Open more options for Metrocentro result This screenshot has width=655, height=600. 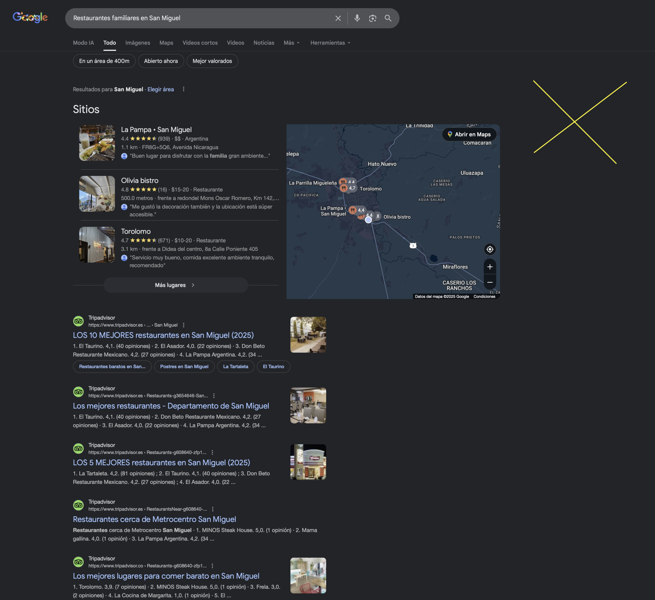pyautogui.click(x=212, y=509)
